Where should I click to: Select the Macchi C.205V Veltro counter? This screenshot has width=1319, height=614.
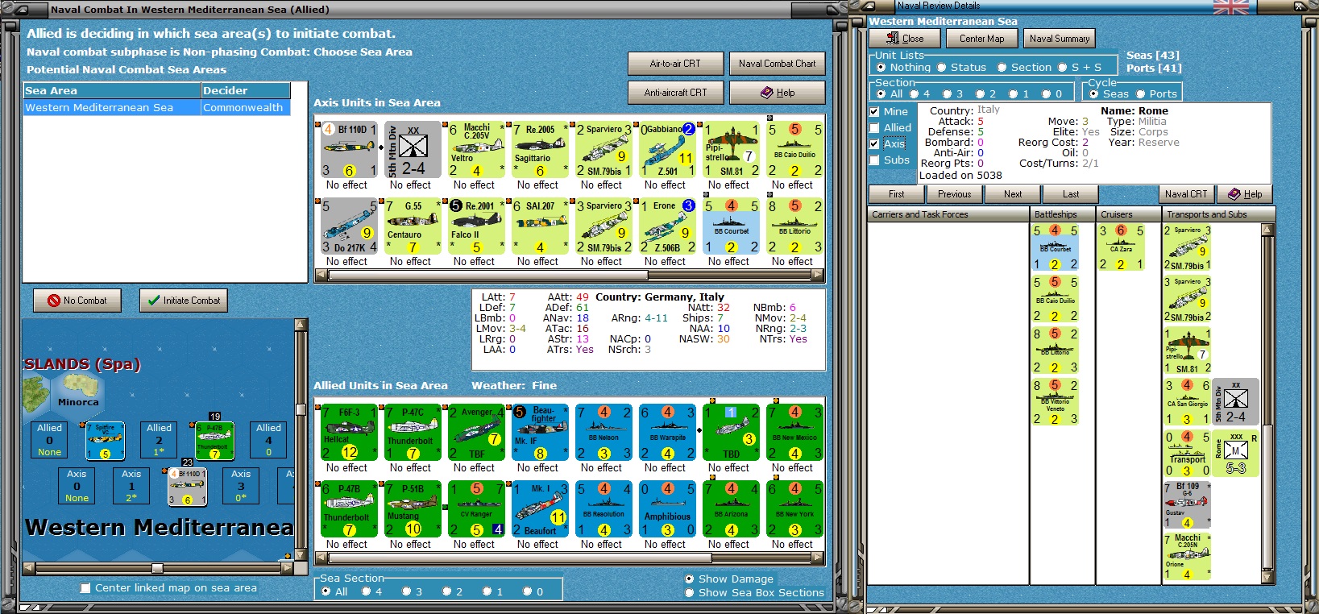[x=477, y=150]
